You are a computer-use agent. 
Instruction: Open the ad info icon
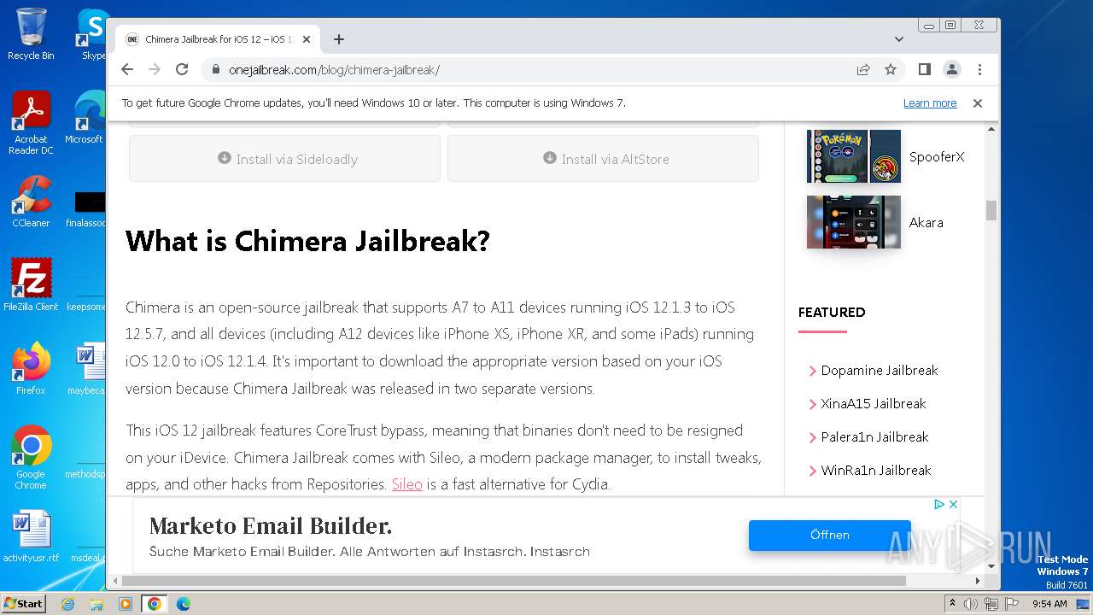click(x=938, y=505)
